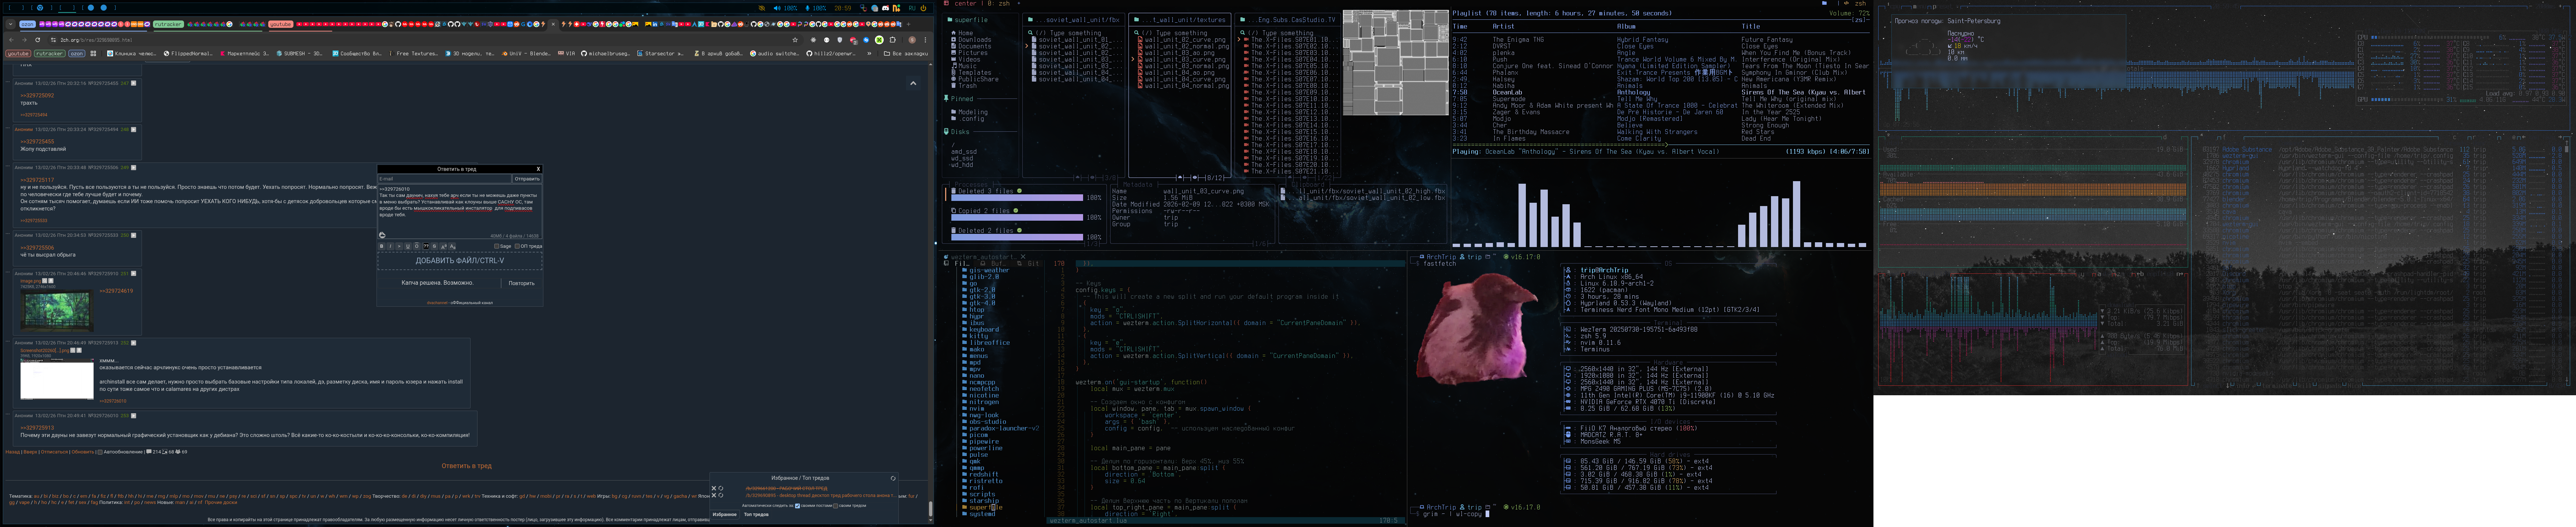Open the Все закладки bookmarks folder
This screenshot has width=2576, height=527.
point(906,54)
